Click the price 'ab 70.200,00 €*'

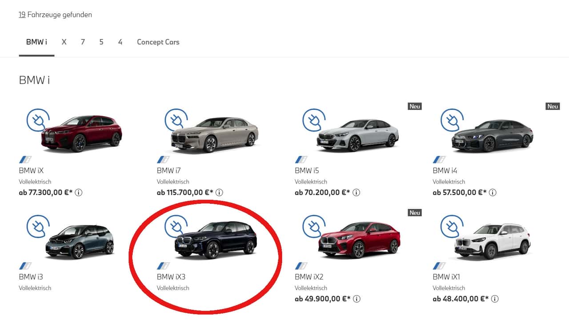(x=323, y=192)
